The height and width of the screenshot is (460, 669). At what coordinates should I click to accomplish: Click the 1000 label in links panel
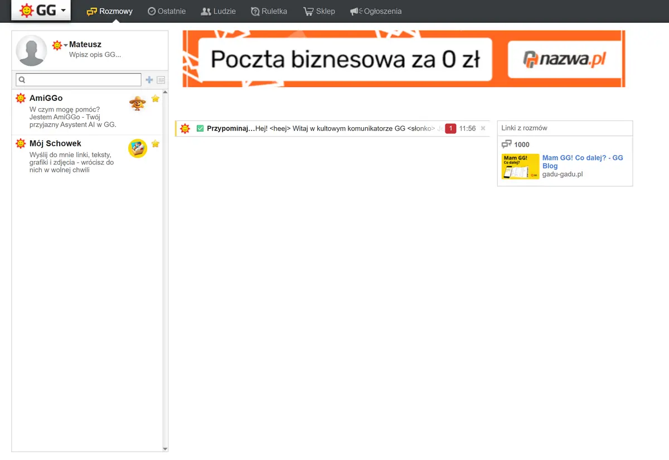(x=522, y=144)
